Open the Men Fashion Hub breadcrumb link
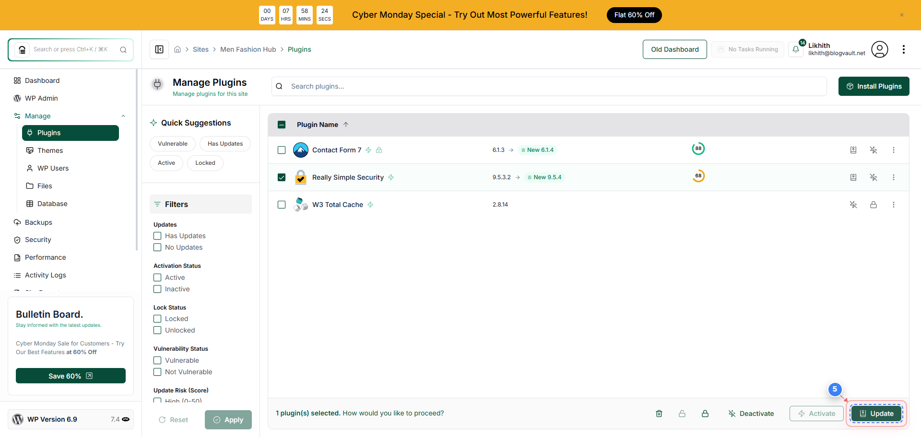Viewport: 921px width, 437px height. [248, 49]
